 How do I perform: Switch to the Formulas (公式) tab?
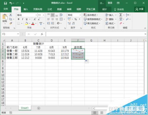49,9
